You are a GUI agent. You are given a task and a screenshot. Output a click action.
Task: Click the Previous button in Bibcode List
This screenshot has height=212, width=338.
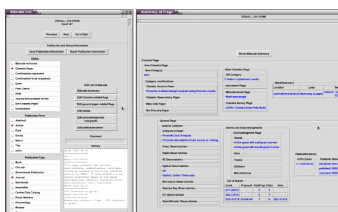52,34
